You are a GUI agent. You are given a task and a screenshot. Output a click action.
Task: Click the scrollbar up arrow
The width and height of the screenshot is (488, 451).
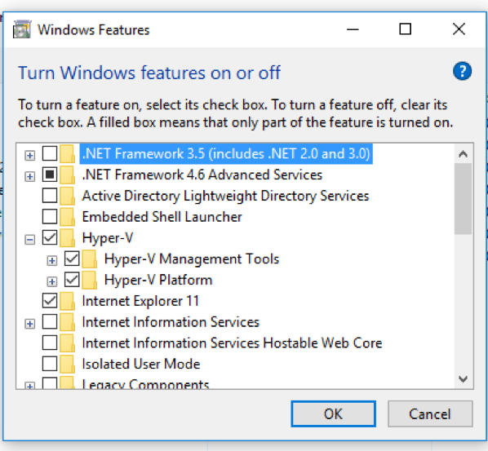463,154
